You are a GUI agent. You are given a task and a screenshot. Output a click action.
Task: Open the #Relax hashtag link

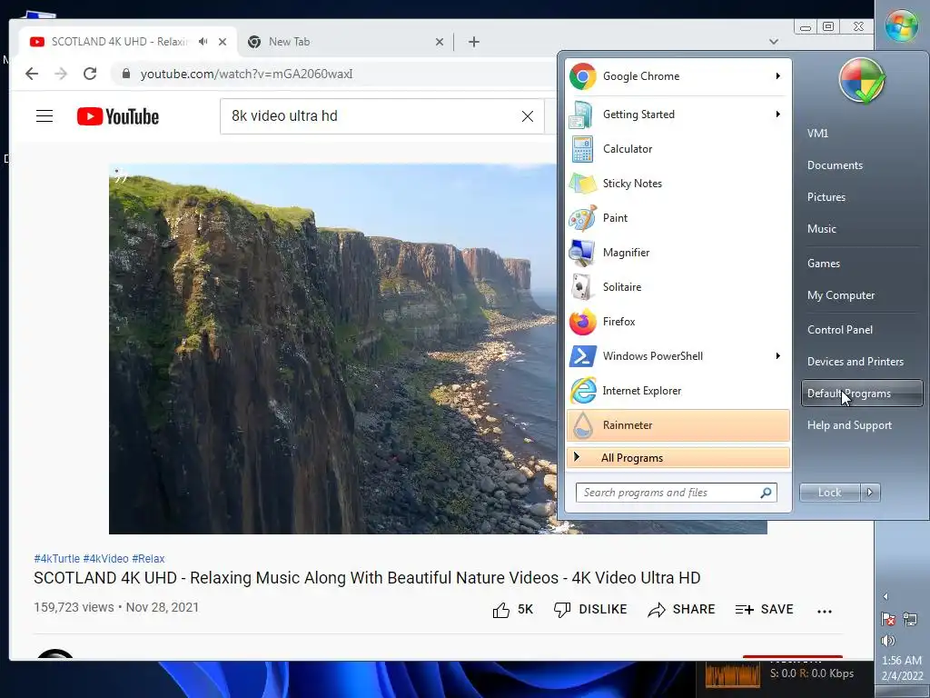coord(148,559)
